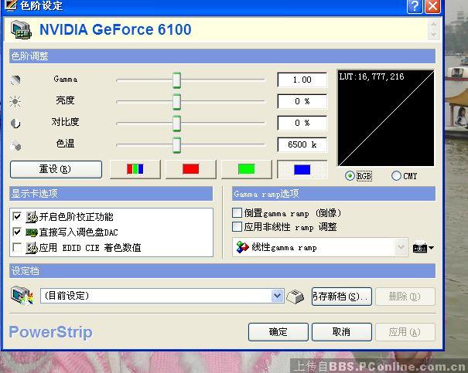Toggle the 开启色阶校正功能 checkbox
Screen dimensions: 468x373
pyautogui.click(x=17, y=216)
